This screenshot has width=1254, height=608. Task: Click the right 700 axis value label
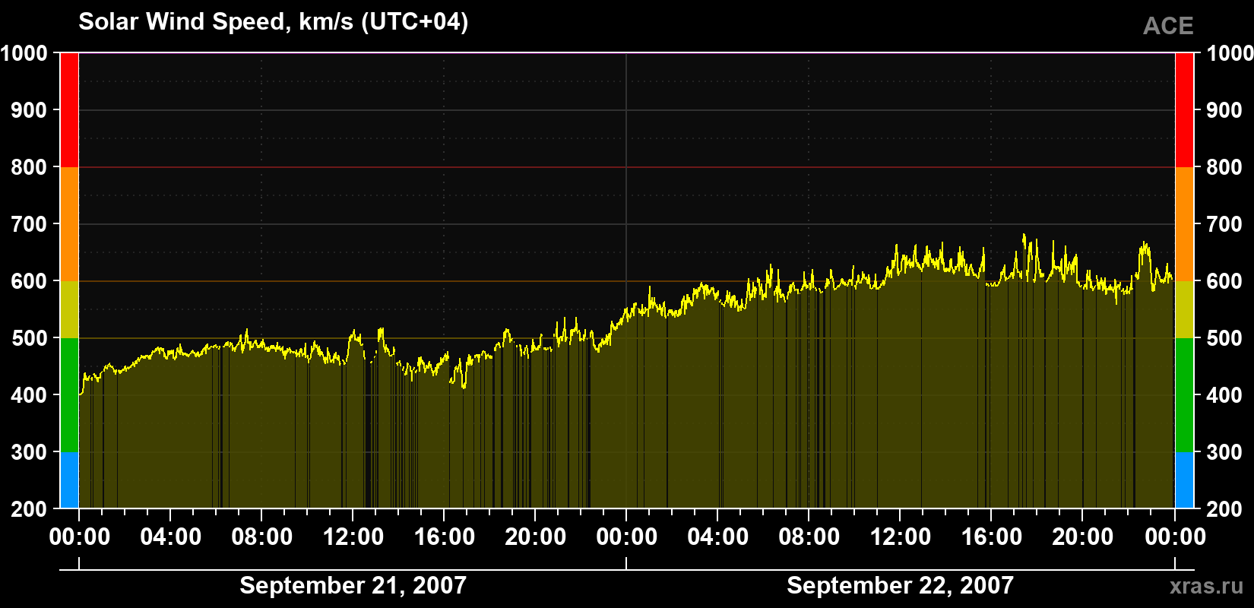1224,224
